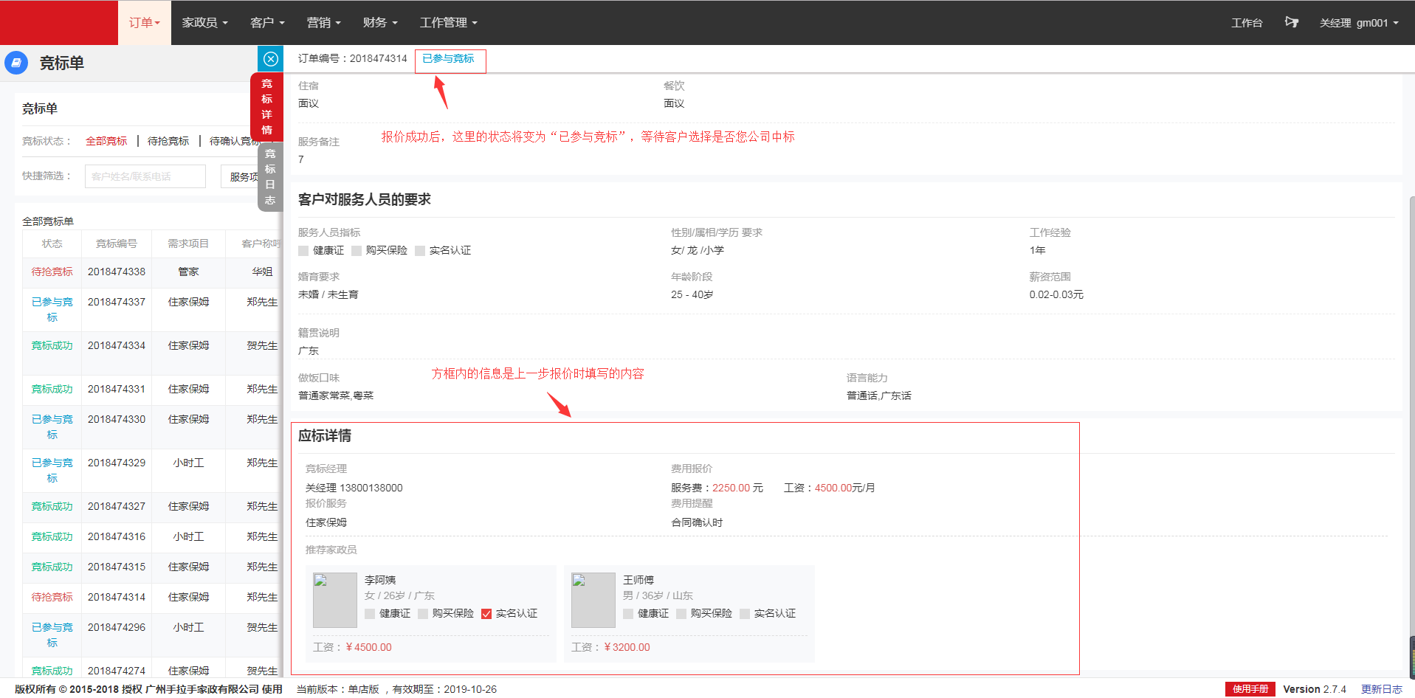Select order row 2018474338
Image resolution: width=1415 pixels, height=698 pixels.
click(x=151, y=272)
